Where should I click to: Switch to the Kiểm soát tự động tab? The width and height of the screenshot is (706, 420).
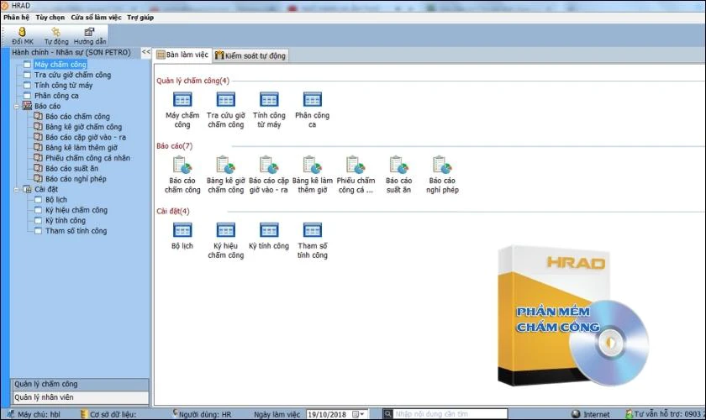click(250, 55)
